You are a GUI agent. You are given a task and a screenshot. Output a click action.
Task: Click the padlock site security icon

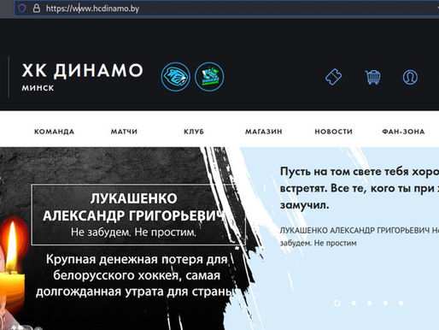(x=37, y=9)
